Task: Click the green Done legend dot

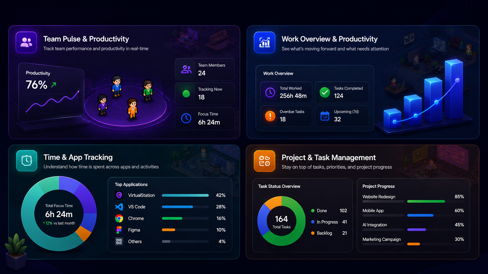Action: [313, 211]
